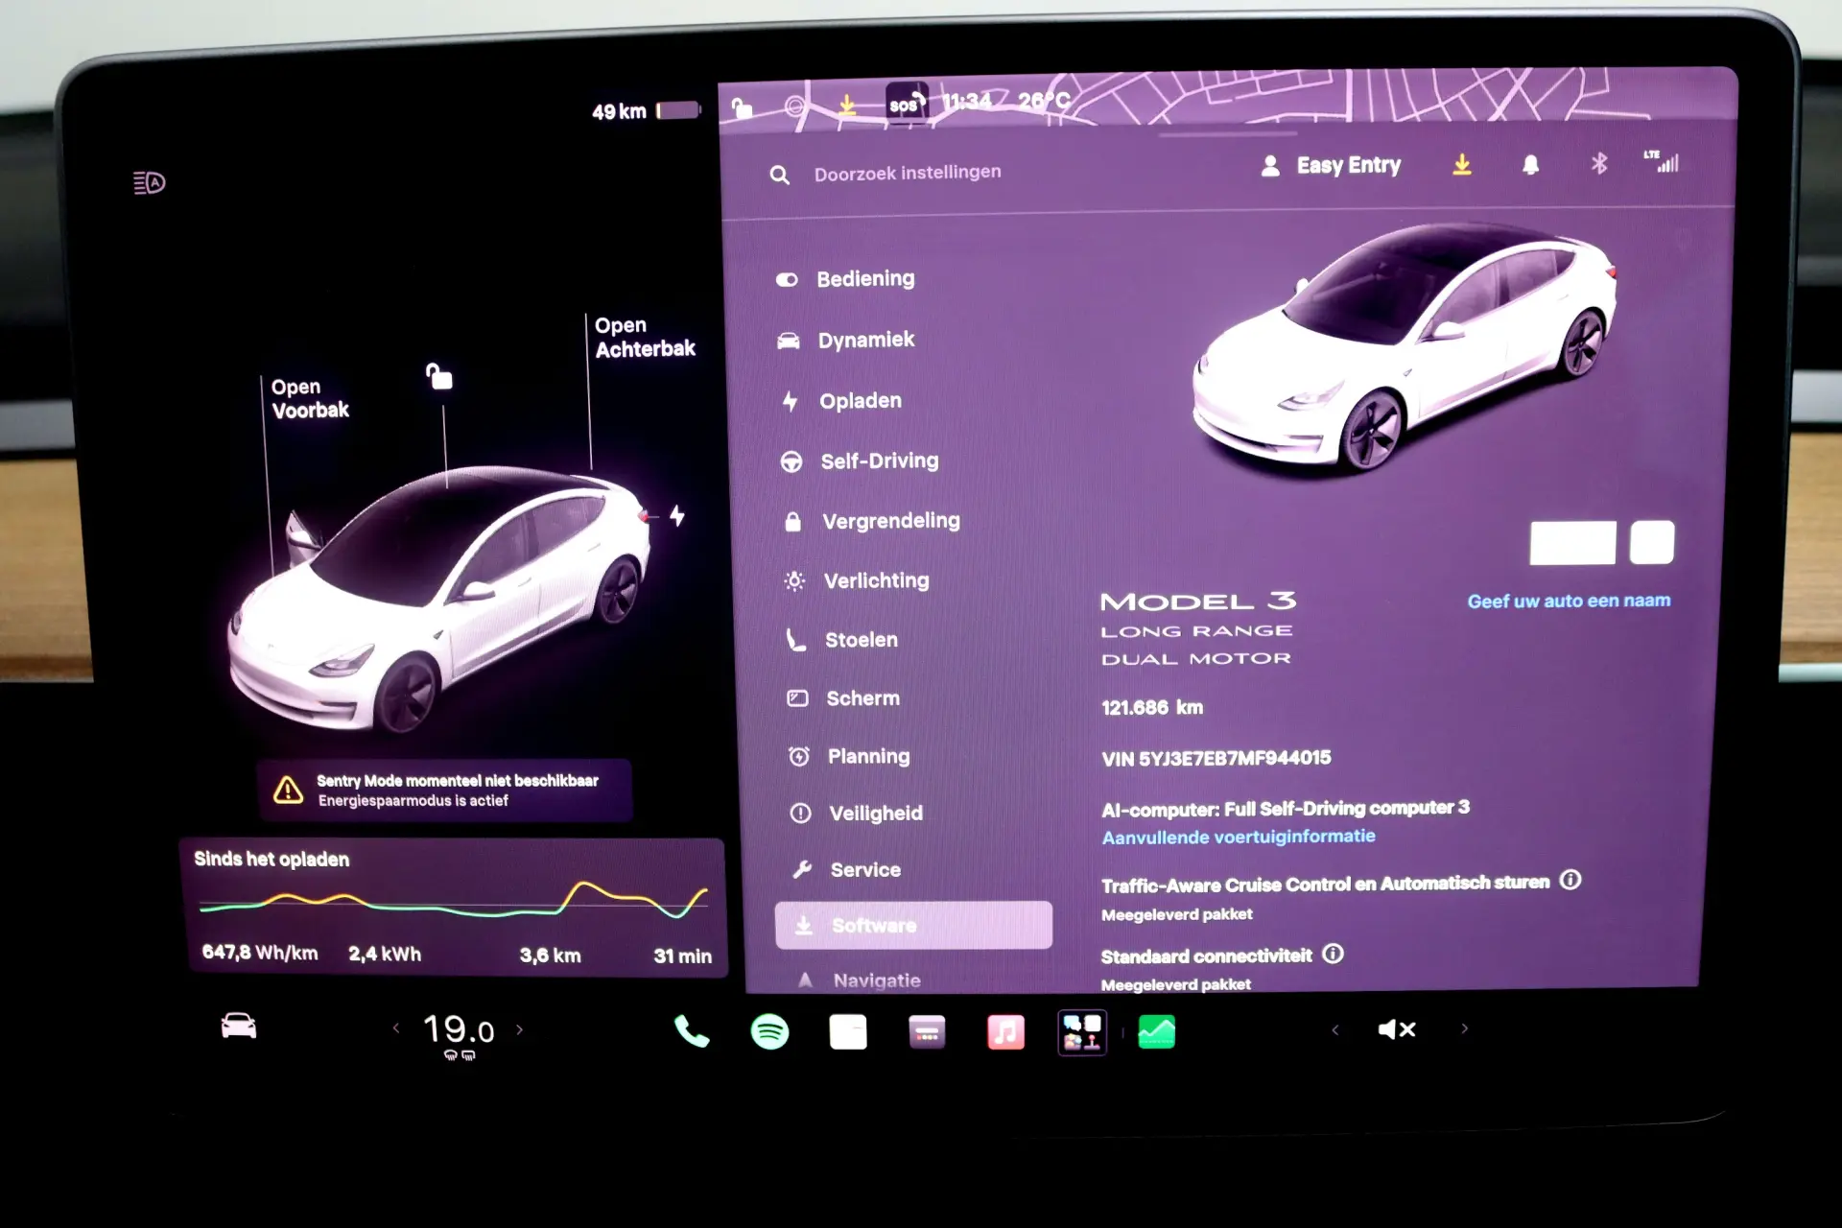
Task: Tap the Sentry circle icon in status bar
Action: click(x=794, y=106)
